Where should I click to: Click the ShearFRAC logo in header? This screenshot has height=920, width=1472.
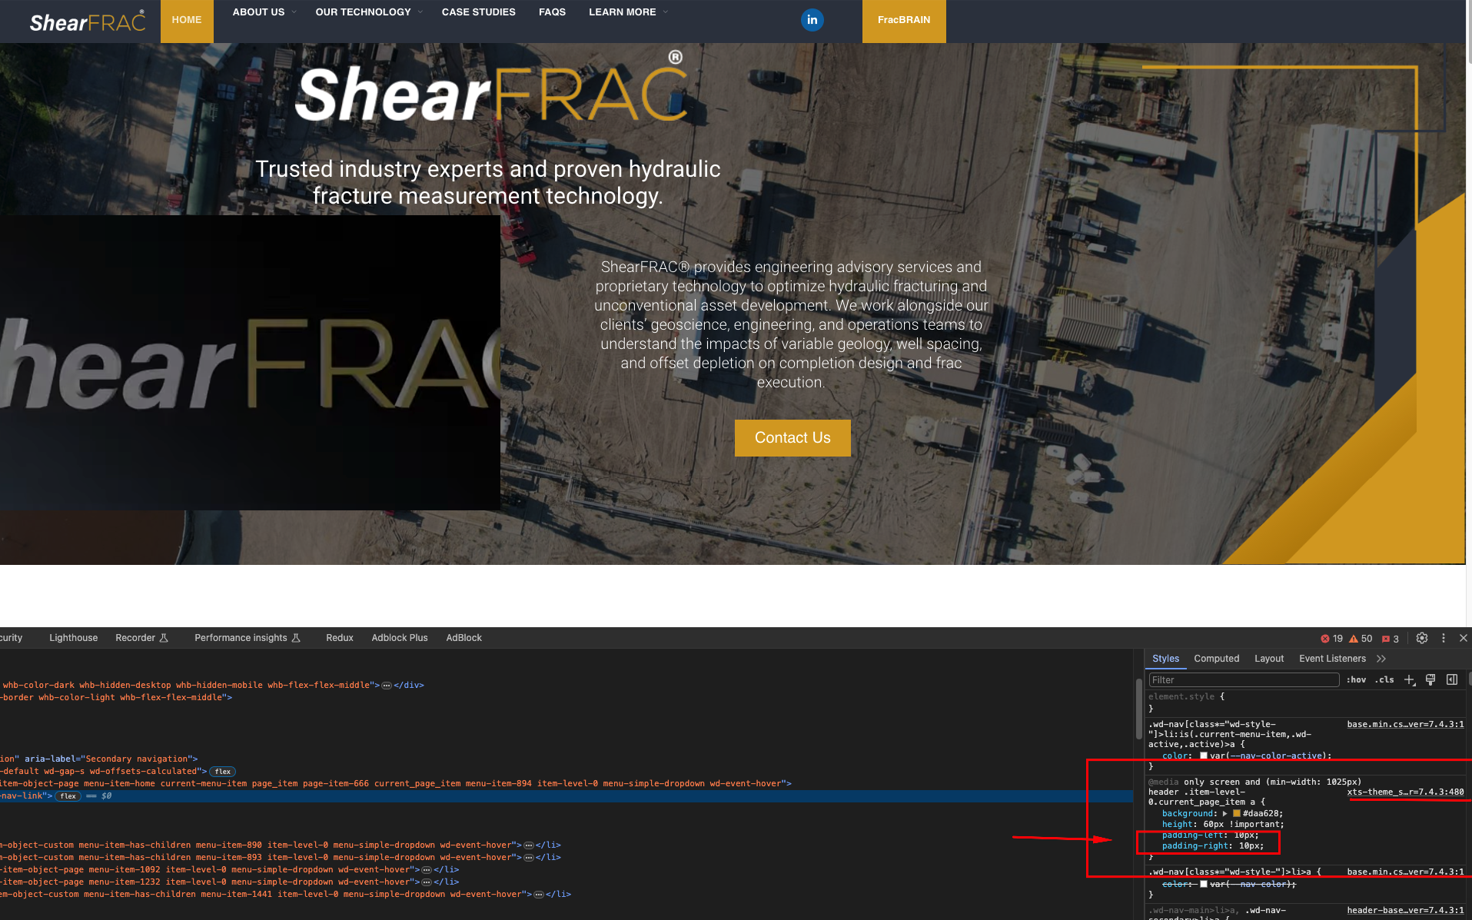coord(88,22)
